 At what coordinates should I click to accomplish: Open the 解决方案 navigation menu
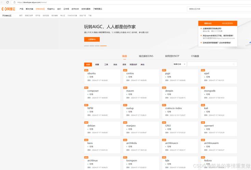(30, 9)
